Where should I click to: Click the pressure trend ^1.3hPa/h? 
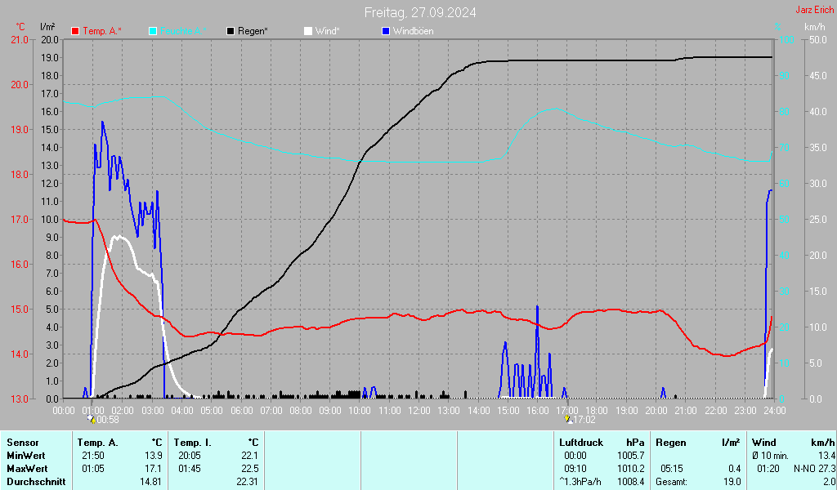(580, 482)
